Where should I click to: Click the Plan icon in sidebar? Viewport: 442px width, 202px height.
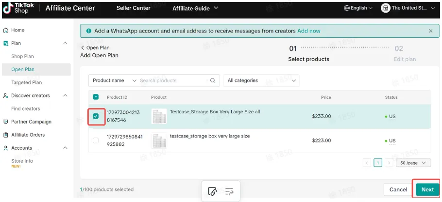click(x=6, y=43)
